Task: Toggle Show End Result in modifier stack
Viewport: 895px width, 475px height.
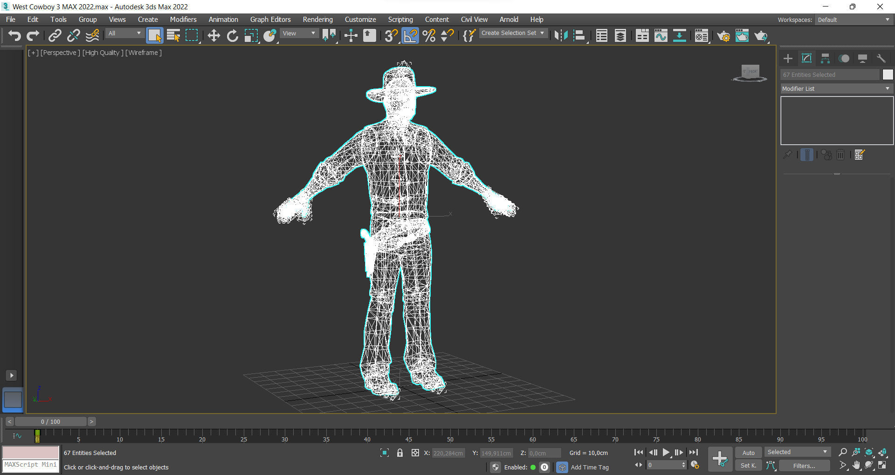Action: (x=807, y=155)
